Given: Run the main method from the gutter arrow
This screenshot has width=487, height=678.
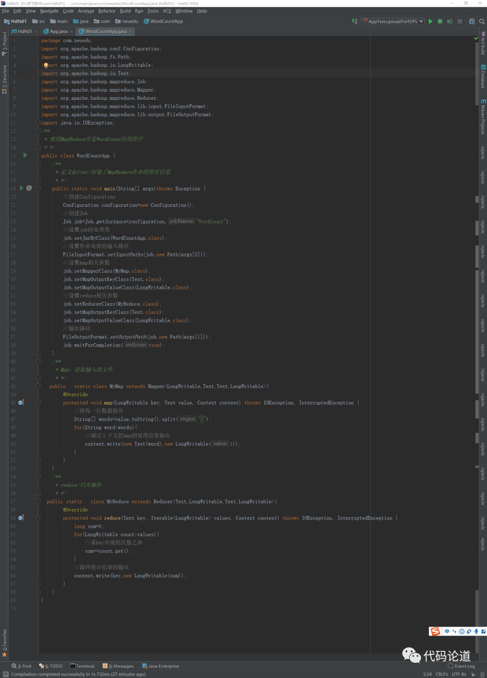Looking at the screenshot, I should click(x=21, y=188).
